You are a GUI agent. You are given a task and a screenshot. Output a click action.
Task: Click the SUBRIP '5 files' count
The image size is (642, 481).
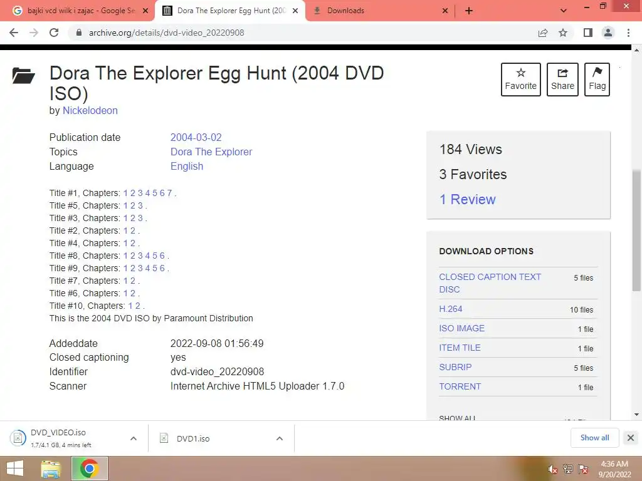tap(584, 368)
